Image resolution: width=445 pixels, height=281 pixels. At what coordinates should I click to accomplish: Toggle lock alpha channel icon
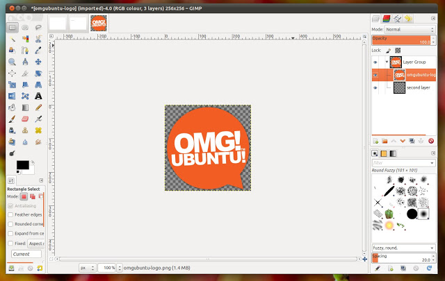[x=398, y=51]
